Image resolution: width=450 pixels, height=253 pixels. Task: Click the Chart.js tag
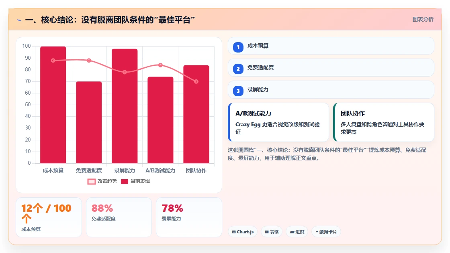coord(243,232)
